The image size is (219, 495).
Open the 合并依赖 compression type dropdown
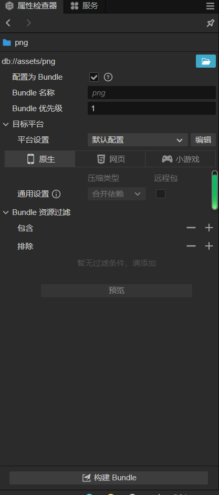pos(117,194)
